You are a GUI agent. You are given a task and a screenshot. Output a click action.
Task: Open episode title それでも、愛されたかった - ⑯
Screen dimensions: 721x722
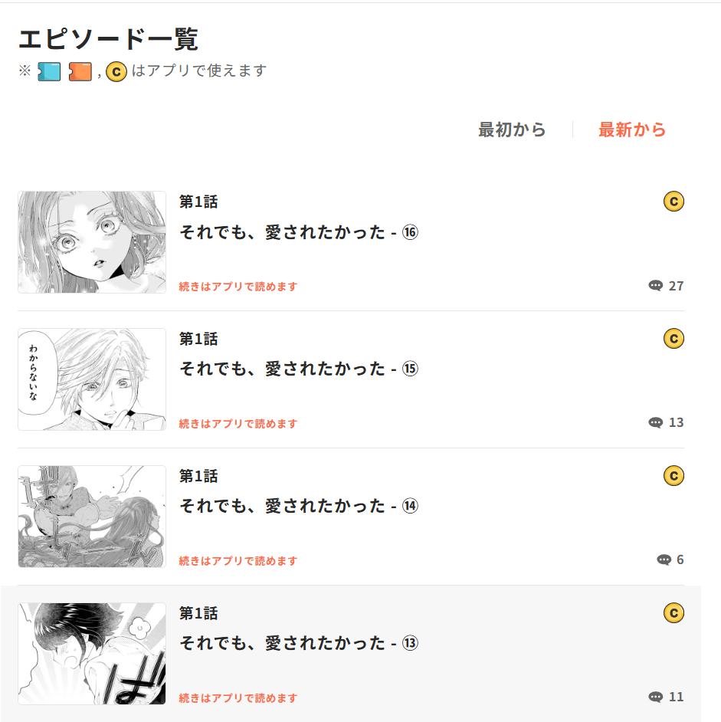(299, 232)
